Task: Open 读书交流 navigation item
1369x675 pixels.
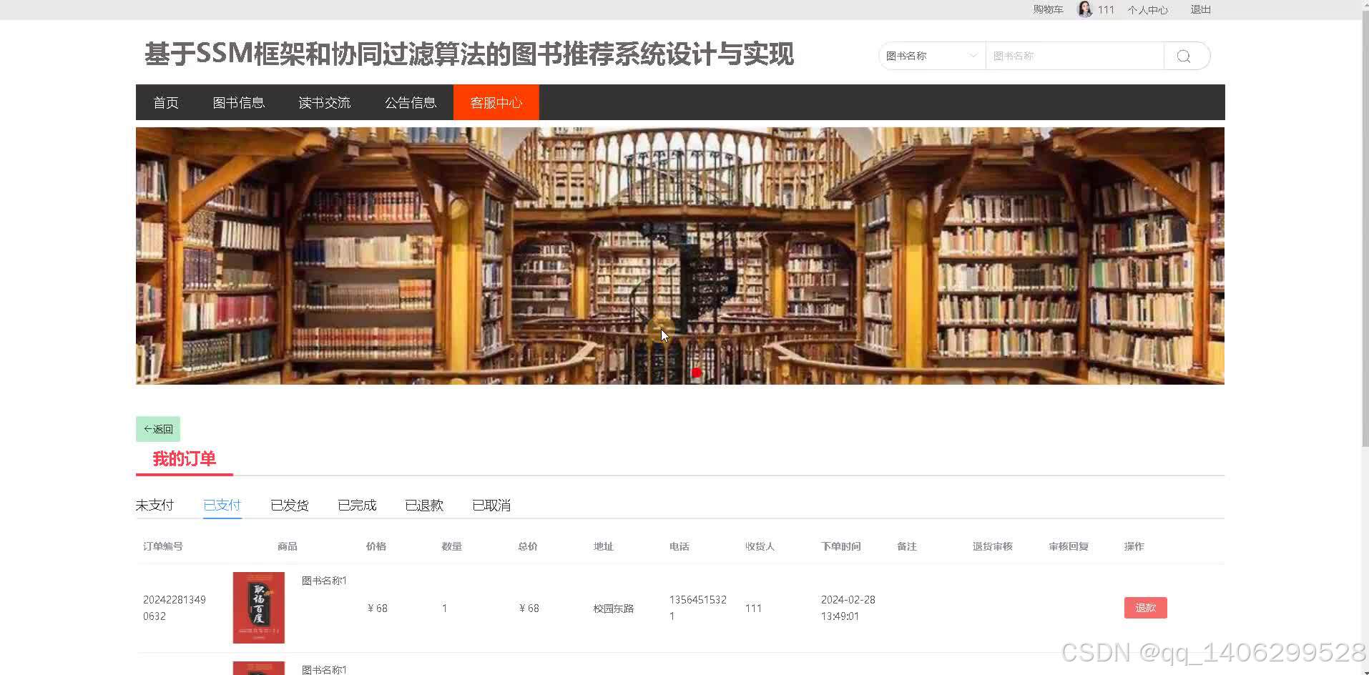Action: pos(325,102)
